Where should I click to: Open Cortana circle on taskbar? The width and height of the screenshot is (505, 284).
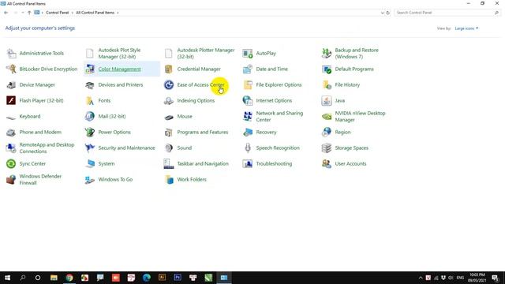coord(38,278)
